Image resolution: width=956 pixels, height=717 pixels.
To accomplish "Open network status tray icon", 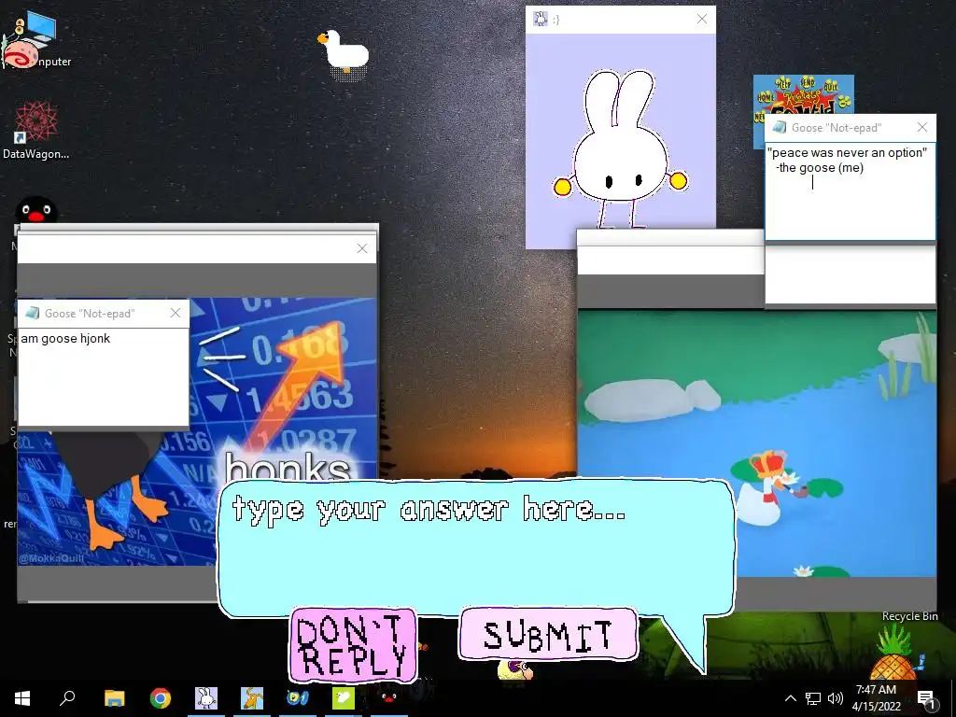I will click(813, 698).
